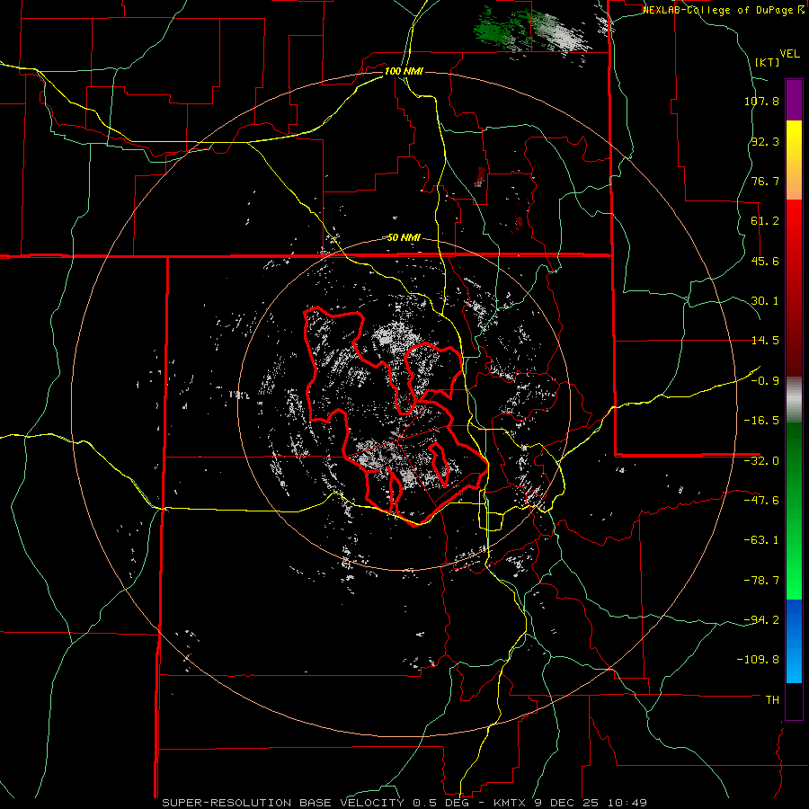Click the -47.6 velocity scale value

(x=761, y=501)
